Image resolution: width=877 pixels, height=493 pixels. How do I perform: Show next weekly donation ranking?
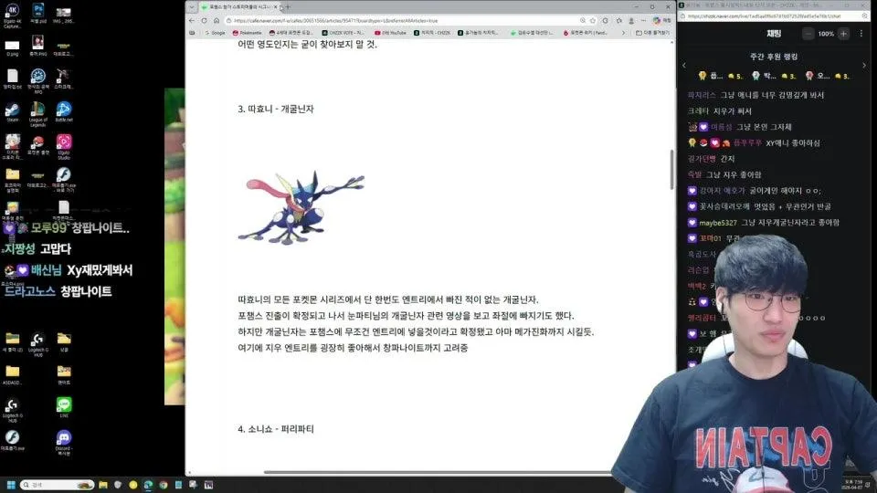click(x=864, y=66)
